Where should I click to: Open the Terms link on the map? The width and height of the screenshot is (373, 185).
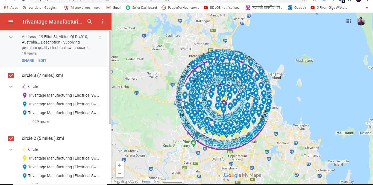[146, 181]
